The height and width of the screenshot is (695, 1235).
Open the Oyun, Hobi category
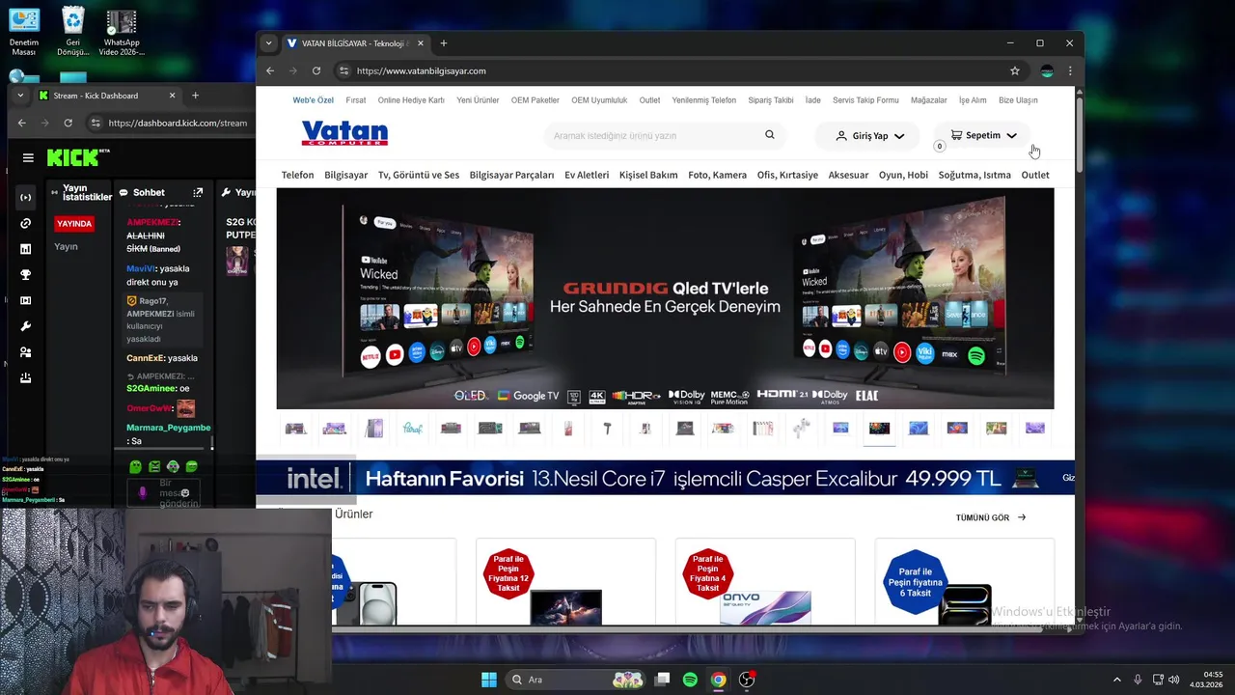point(903,175)
